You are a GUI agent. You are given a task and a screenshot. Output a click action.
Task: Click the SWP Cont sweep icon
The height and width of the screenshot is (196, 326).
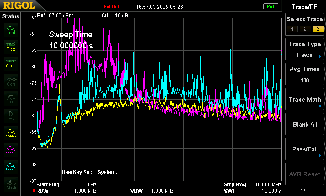coord(11,64)
